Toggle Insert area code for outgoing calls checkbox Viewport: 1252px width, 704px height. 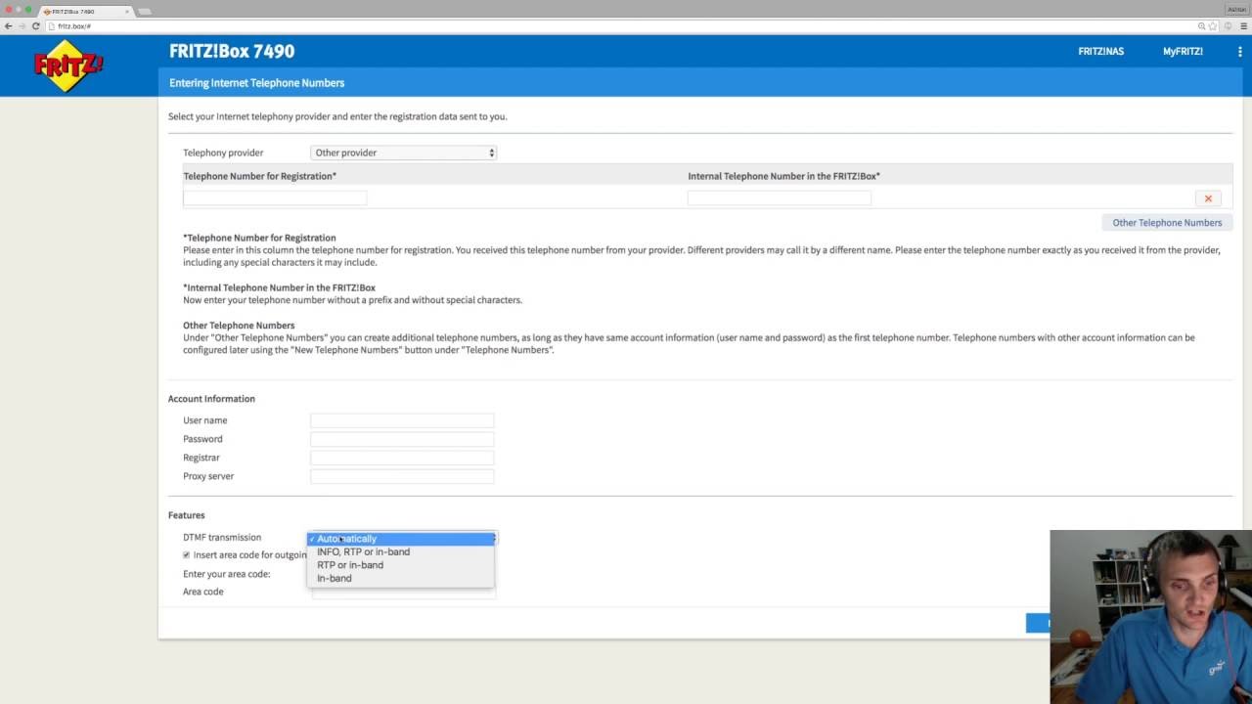186,555
